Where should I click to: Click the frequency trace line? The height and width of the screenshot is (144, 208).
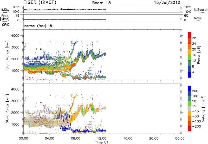pos(65,19)
